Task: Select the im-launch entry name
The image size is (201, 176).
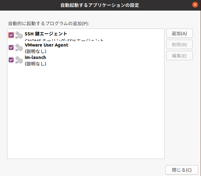Action: [35, 57]
